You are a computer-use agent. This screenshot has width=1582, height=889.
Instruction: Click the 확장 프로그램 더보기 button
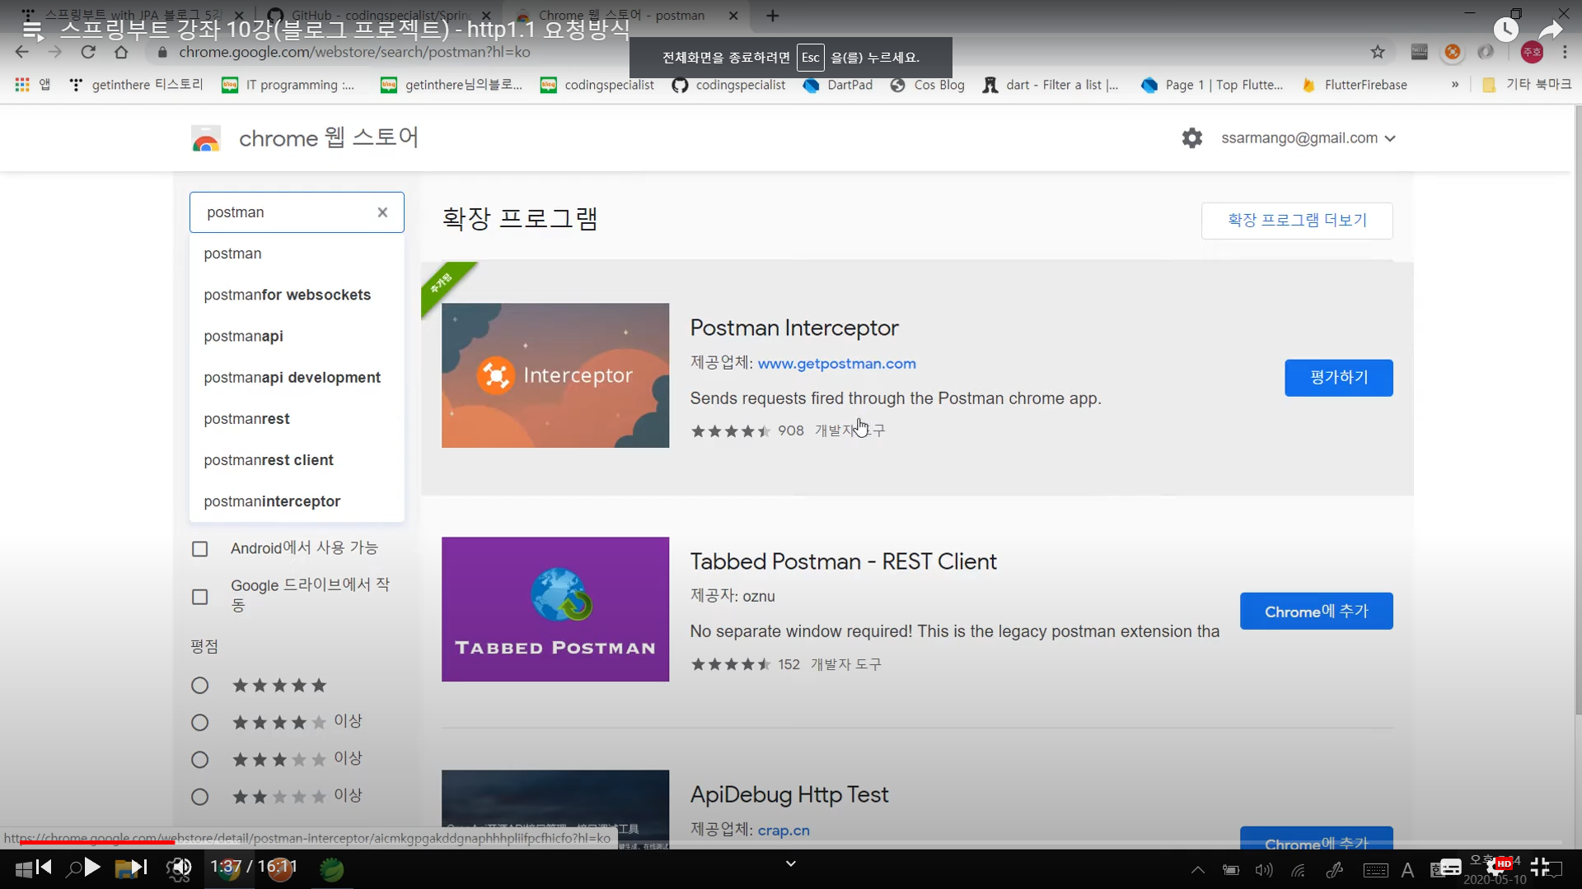click(x=1297, y=221)
